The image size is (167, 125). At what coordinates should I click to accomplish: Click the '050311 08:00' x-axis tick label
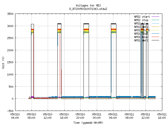point(129,116)
